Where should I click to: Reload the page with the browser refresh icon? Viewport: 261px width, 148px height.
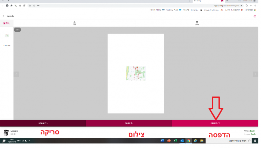tap(246, 5)
